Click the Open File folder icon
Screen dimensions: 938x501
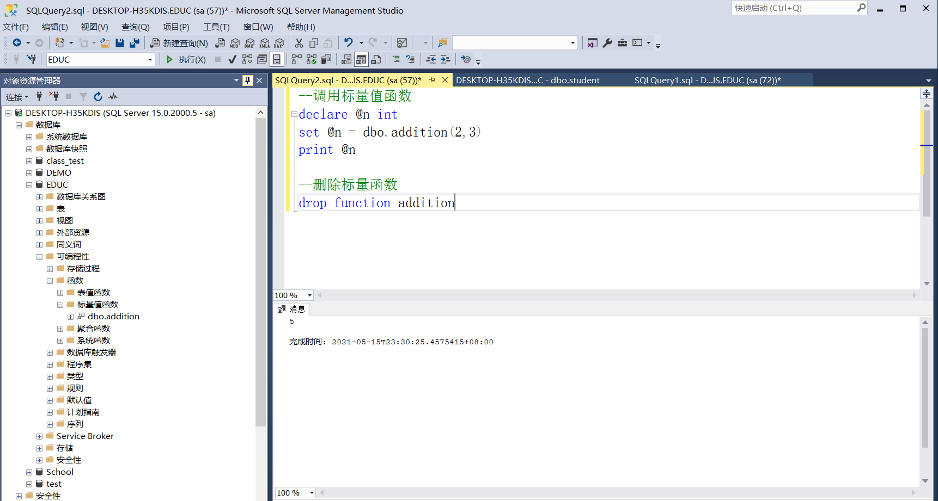point(105,43)
